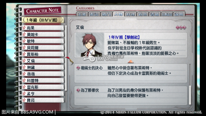
Task: Go to the 釣魚 tab
Action: click(143, 14)
